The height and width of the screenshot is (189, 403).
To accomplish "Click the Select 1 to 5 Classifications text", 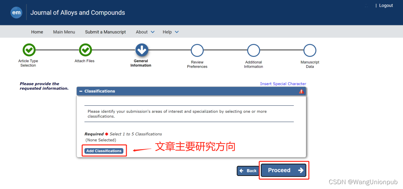I will [x=136, y=134].
